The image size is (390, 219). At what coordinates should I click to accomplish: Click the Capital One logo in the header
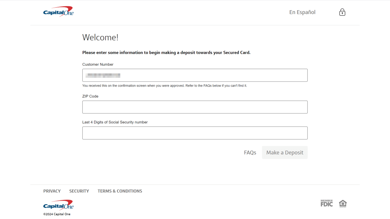pos(58,11)
